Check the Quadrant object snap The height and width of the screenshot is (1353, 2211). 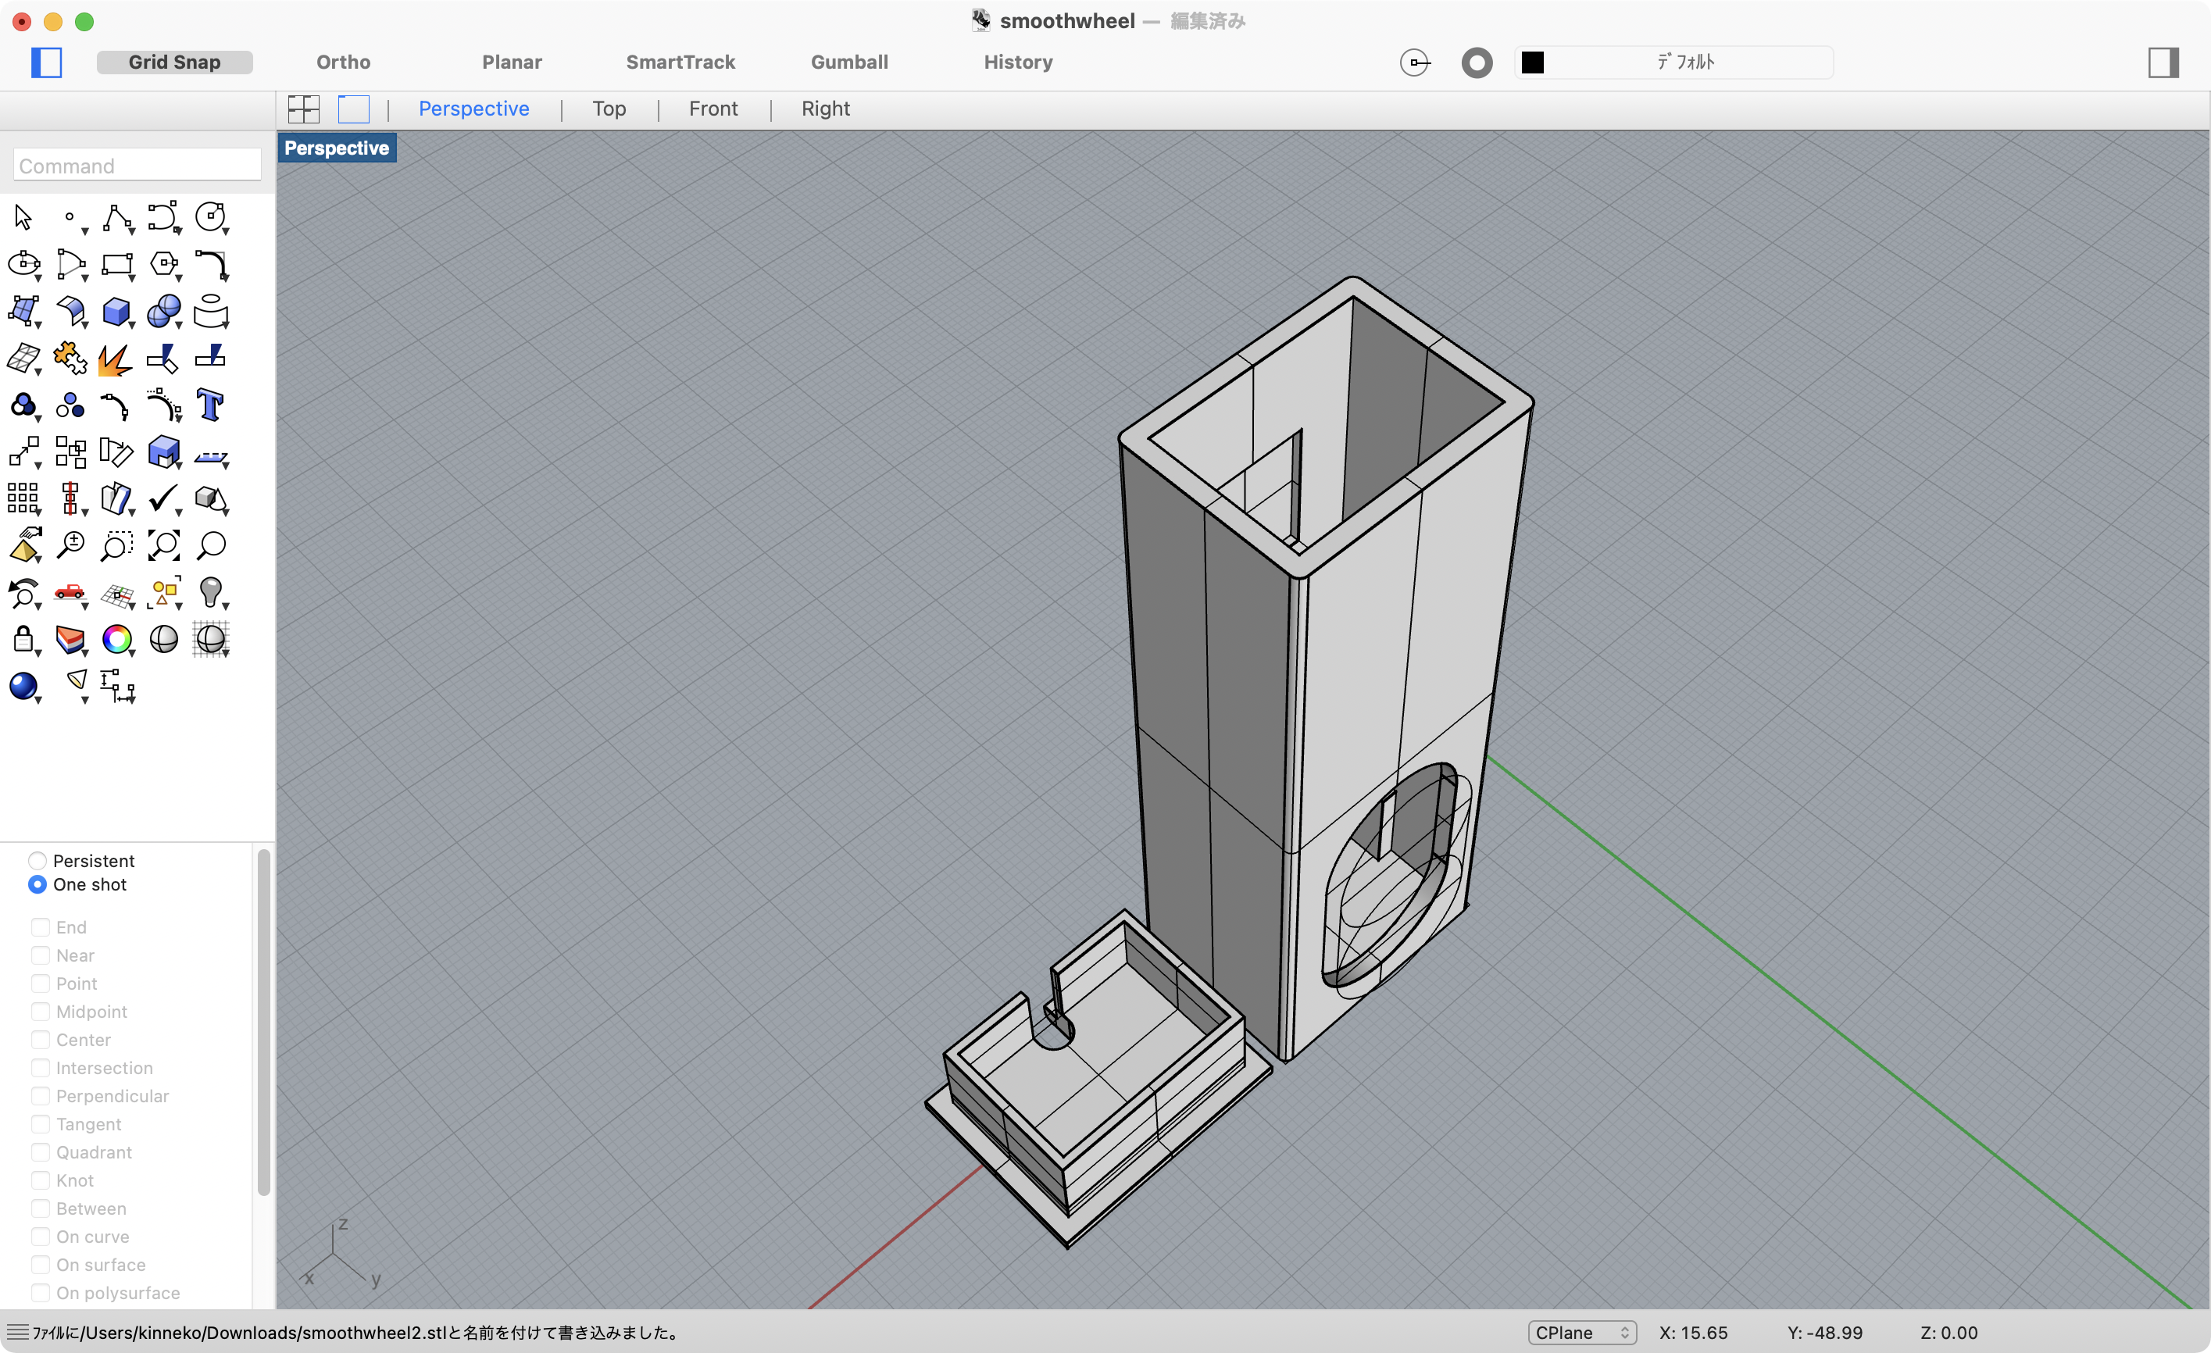(41, 1152)
